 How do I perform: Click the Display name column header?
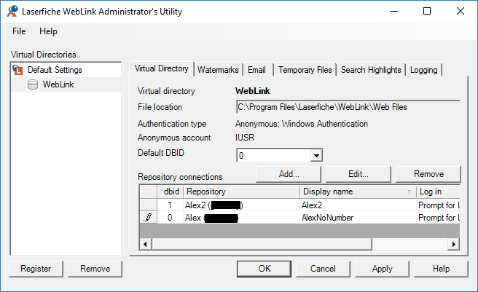[358, 192]
